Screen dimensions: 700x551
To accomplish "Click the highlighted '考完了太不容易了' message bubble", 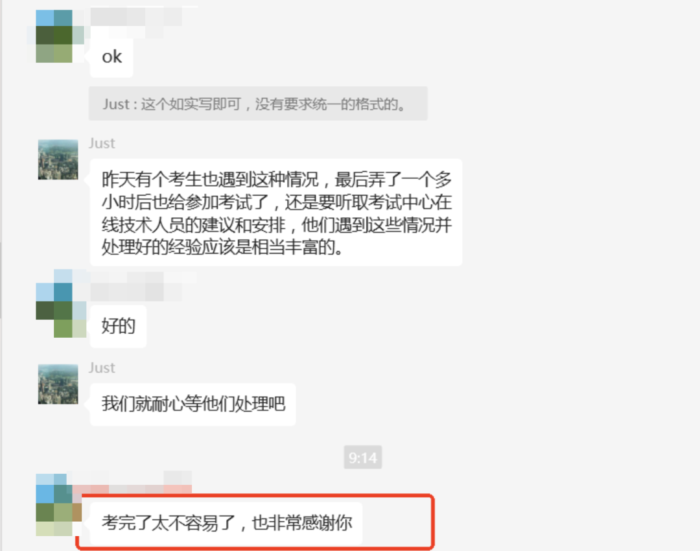I will point(226,523).
